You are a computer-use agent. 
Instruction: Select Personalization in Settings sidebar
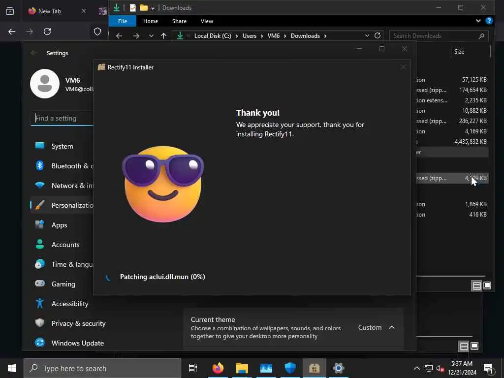61,205
